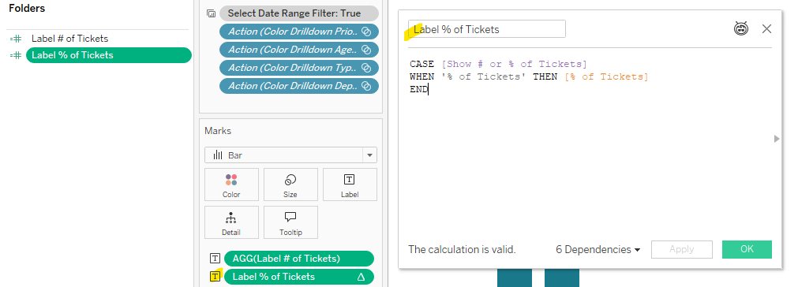Expand the 6 Dependencies dropdown
This screenshot has width=798, height=287.
tap(598, 249)
